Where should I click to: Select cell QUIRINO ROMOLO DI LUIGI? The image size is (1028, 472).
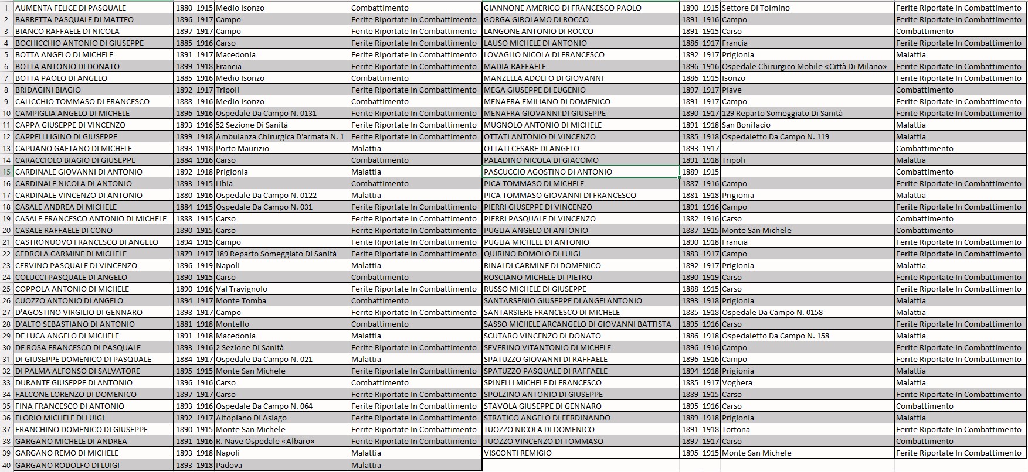[x=581, y=254]
